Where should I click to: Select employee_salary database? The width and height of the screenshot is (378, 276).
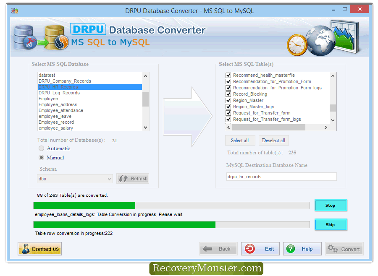(x=90, y=128)
